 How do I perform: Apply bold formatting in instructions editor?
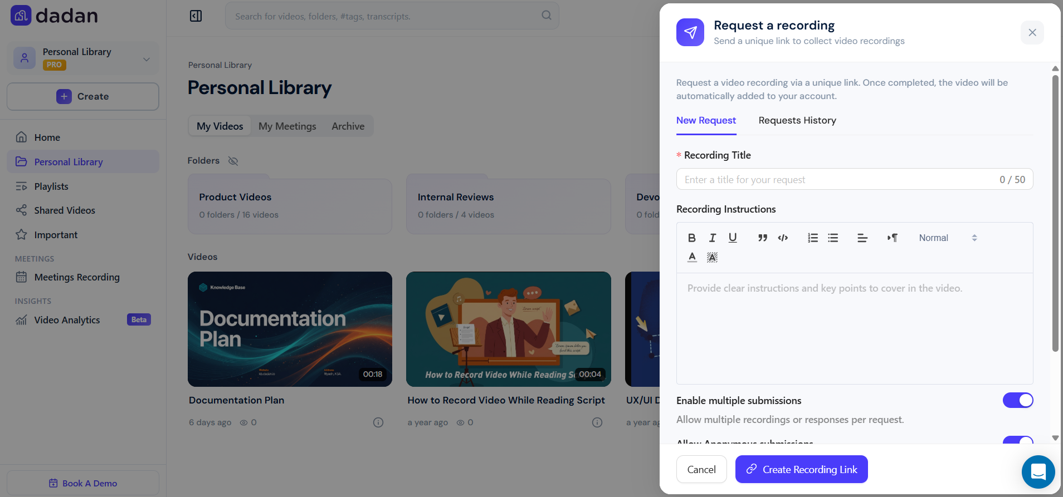(691, 238)
